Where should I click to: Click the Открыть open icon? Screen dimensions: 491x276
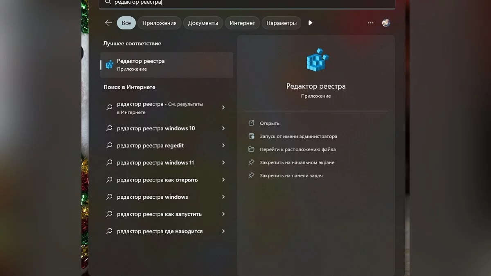point(252,123)
